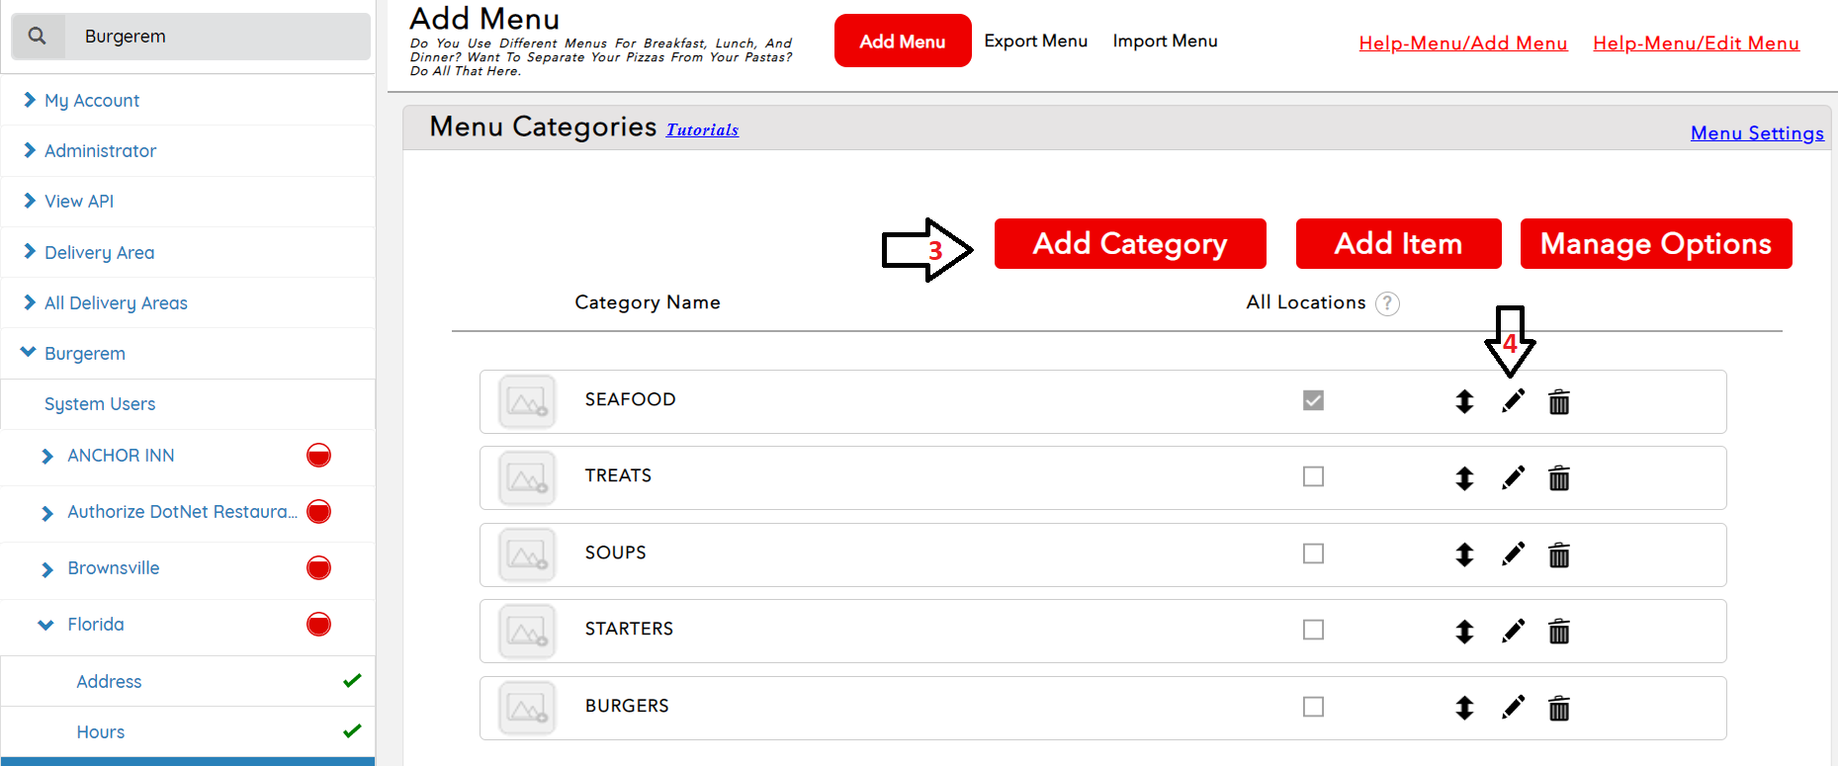Click the pencil icon for STARTERS
1838x766 pixels.
point(1513,631)
